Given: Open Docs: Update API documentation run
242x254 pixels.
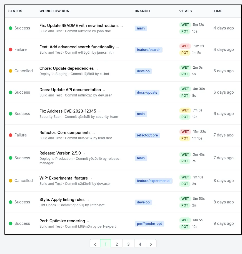Looking at the screenshot, I should click(70, 90).
